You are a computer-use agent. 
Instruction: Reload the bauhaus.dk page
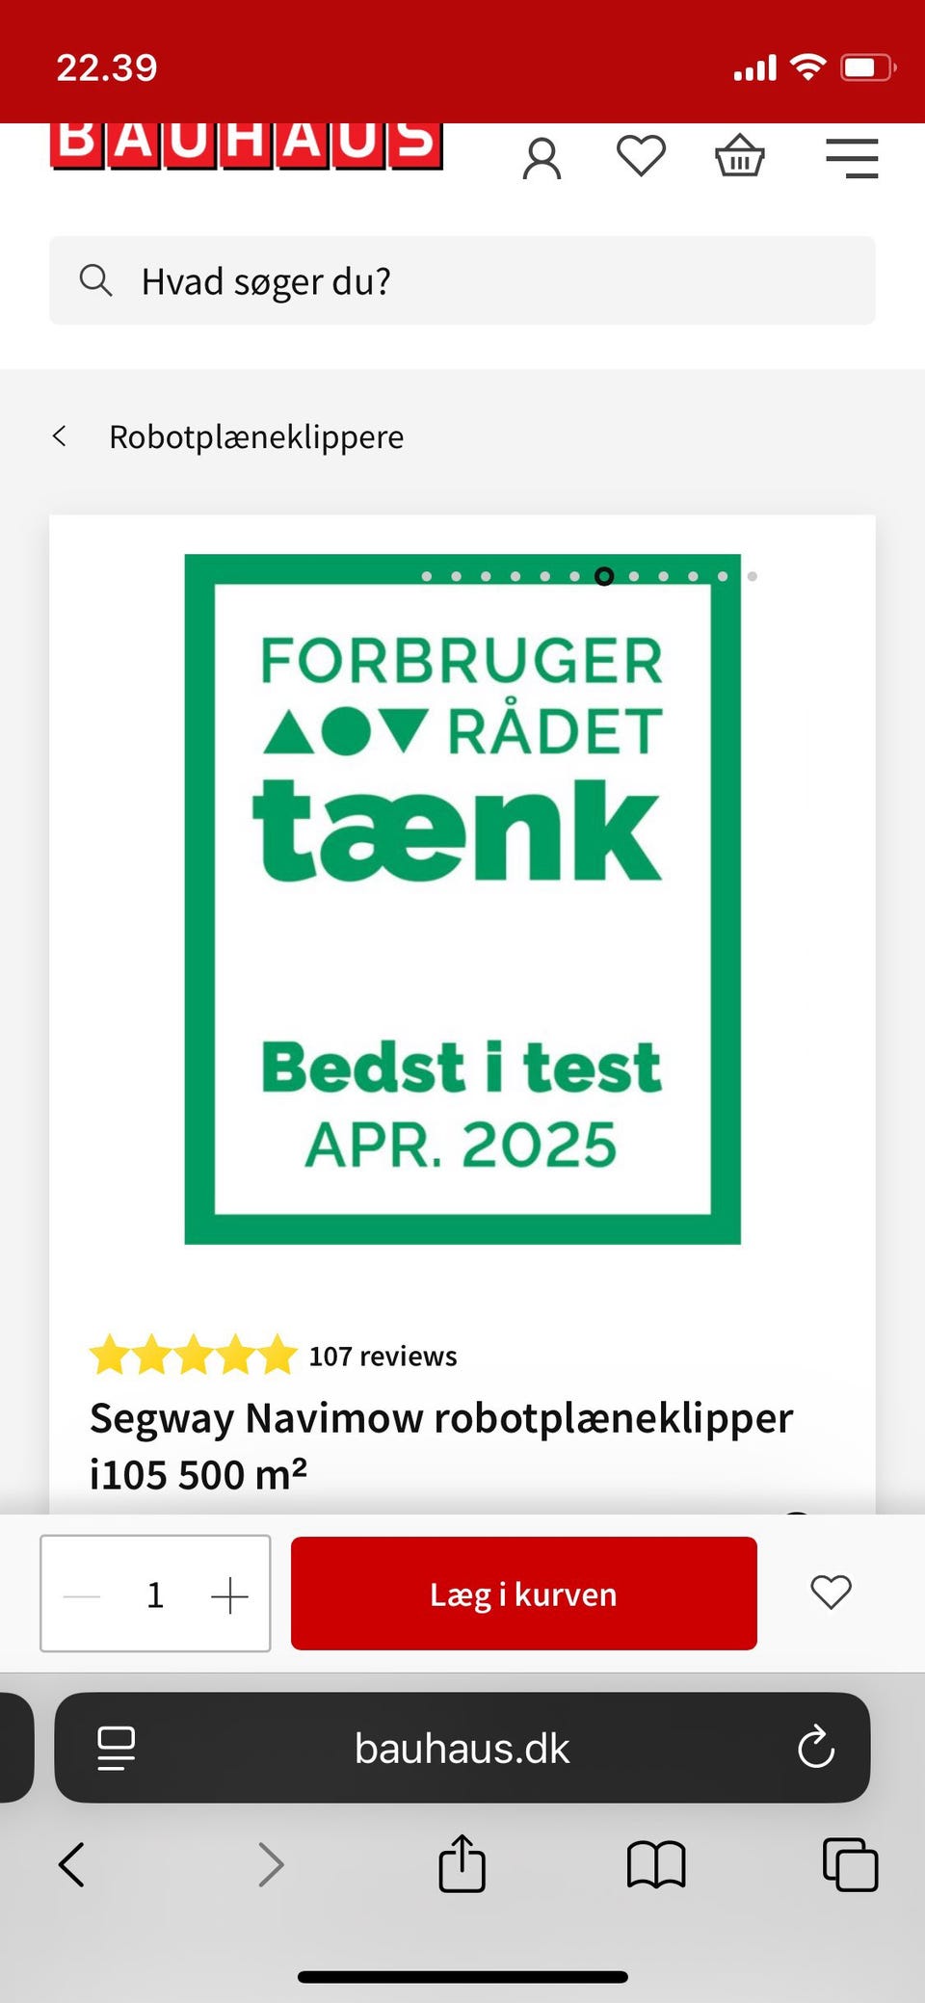tap(815, 1747)
